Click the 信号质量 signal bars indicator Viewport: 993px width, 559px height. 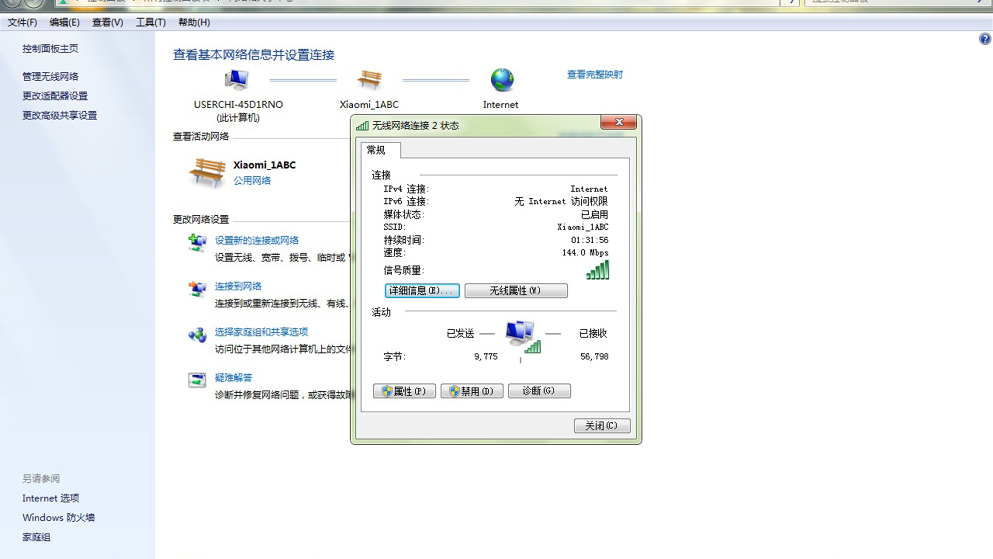(x=597, y=270)
